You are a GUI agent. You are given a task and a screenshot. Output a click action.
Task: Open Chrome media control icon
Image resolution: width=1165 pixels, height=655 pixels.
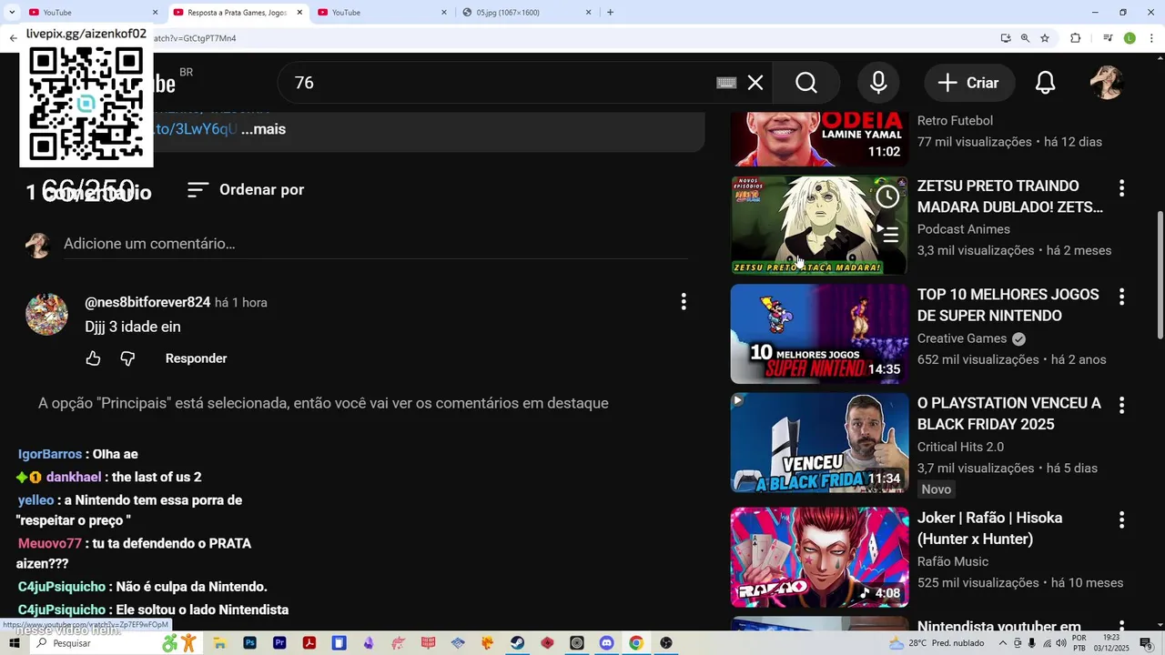tap(1108, 38)
